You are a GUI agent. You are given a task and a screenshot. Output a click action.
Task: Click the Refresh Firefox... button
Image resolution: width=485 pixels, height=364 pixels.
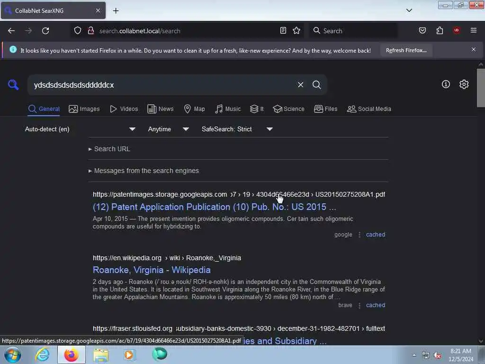click(x=406, y=50)
